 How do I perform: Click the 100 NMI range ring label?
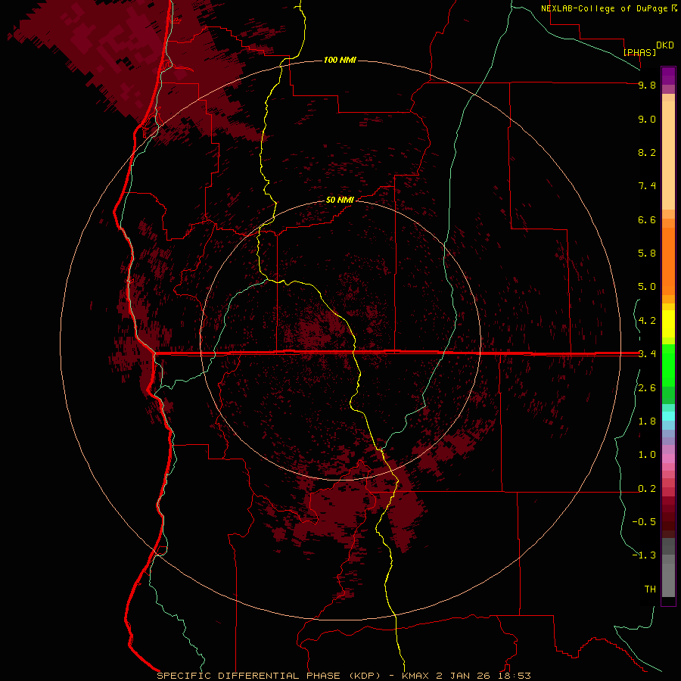click(340, 60)
